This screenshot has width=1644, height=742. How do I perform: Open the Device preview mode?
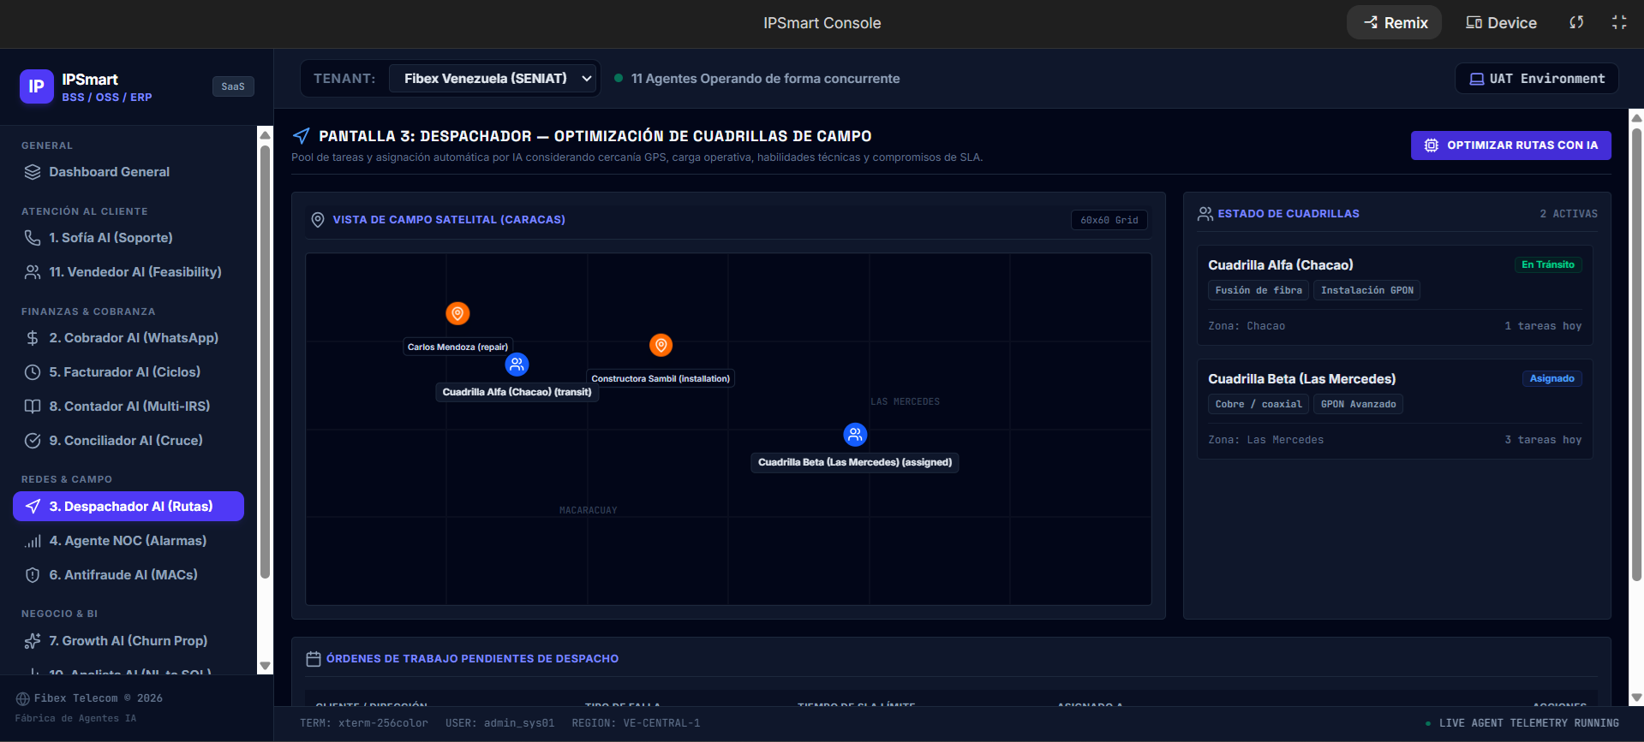(x=1501, y=22)
